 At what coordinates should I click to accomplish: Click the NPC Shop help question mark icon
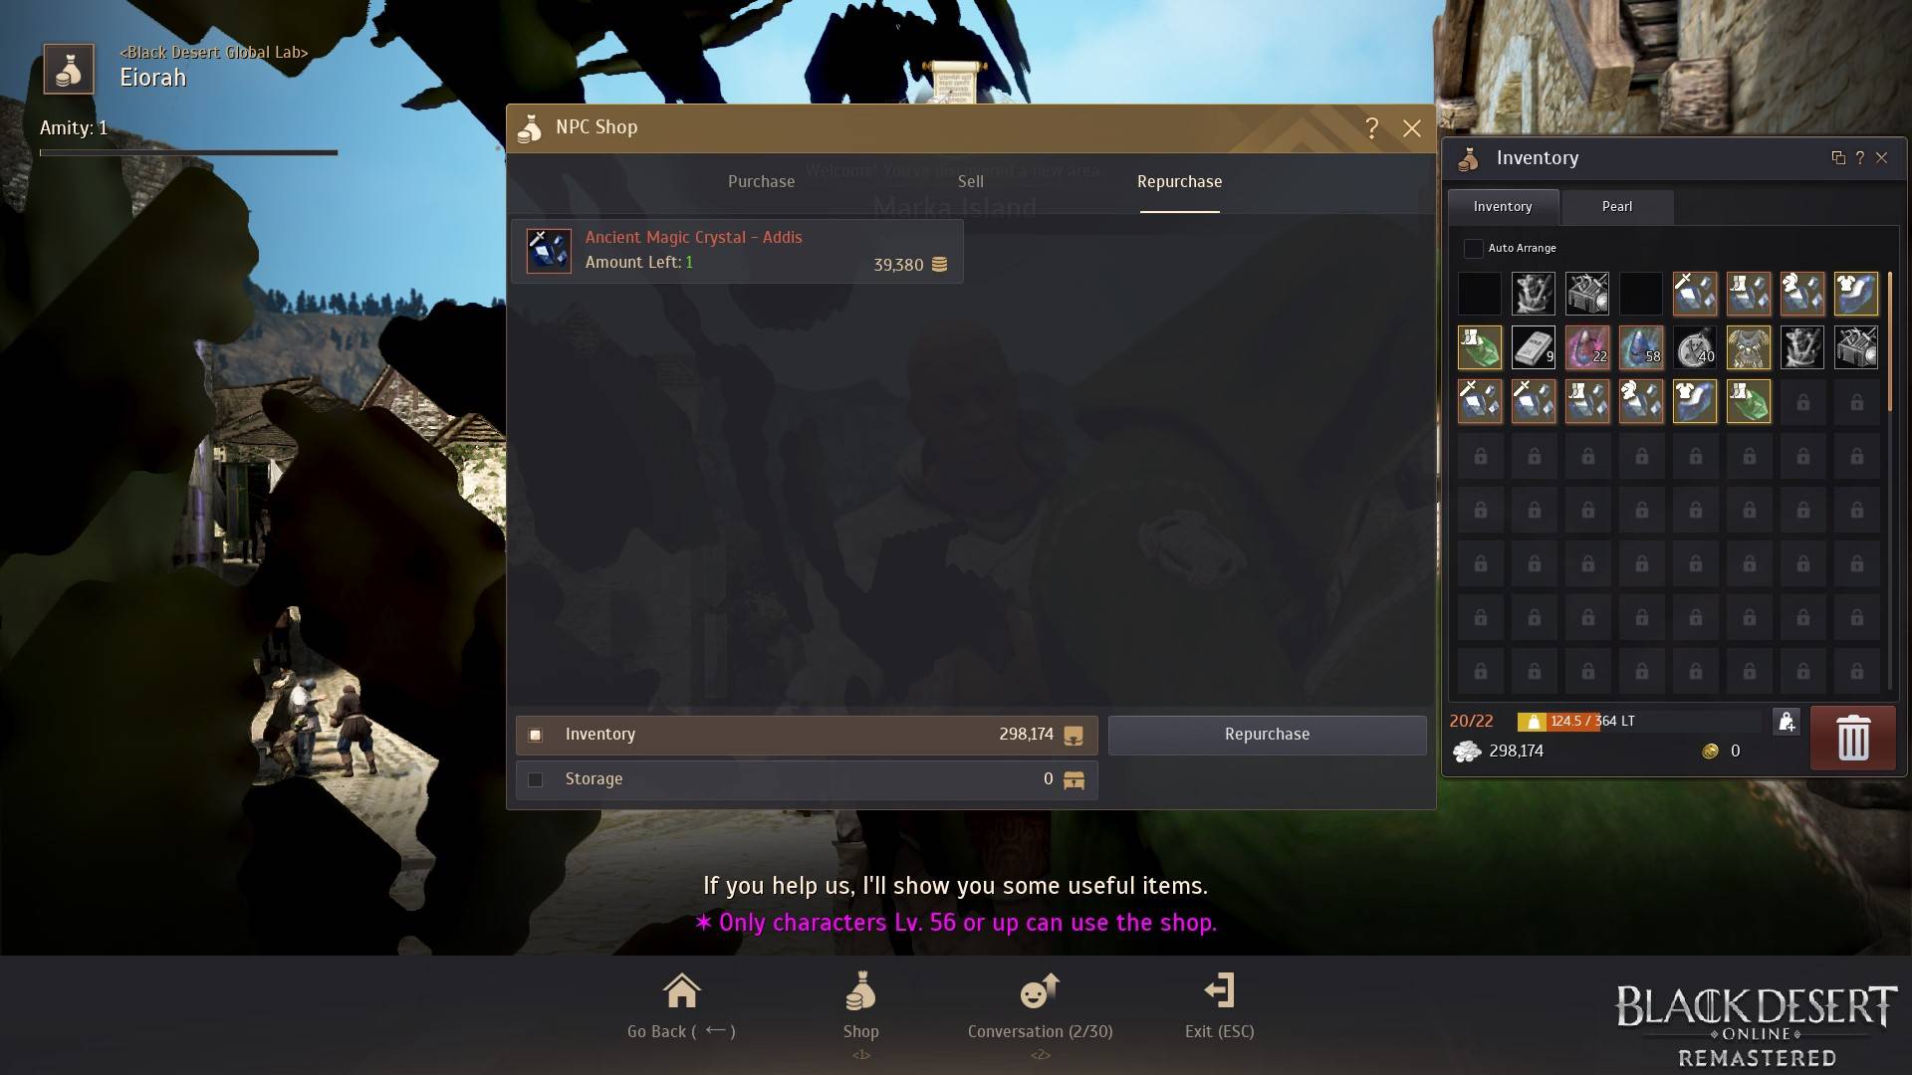point(1369,127)
